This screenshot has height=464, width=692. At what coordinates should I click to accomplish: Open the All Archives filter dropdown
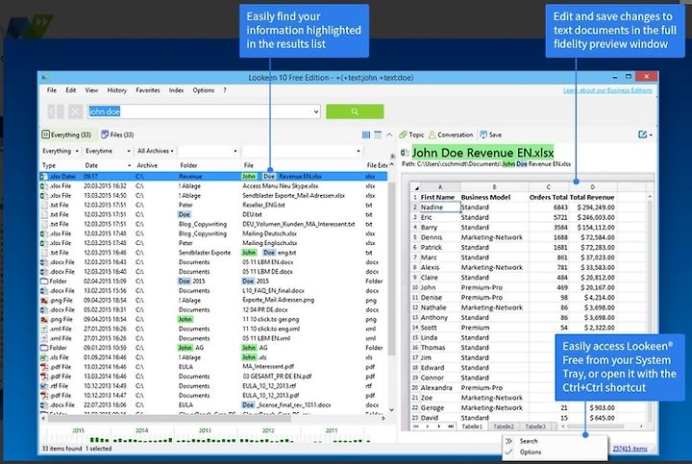[172, 151]
